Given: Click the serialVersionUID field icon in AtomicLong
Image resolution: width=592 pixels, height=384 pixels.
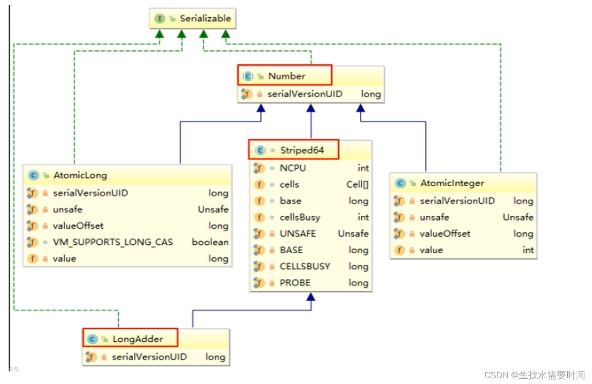Looking at the screenshot, I should 32,193.
